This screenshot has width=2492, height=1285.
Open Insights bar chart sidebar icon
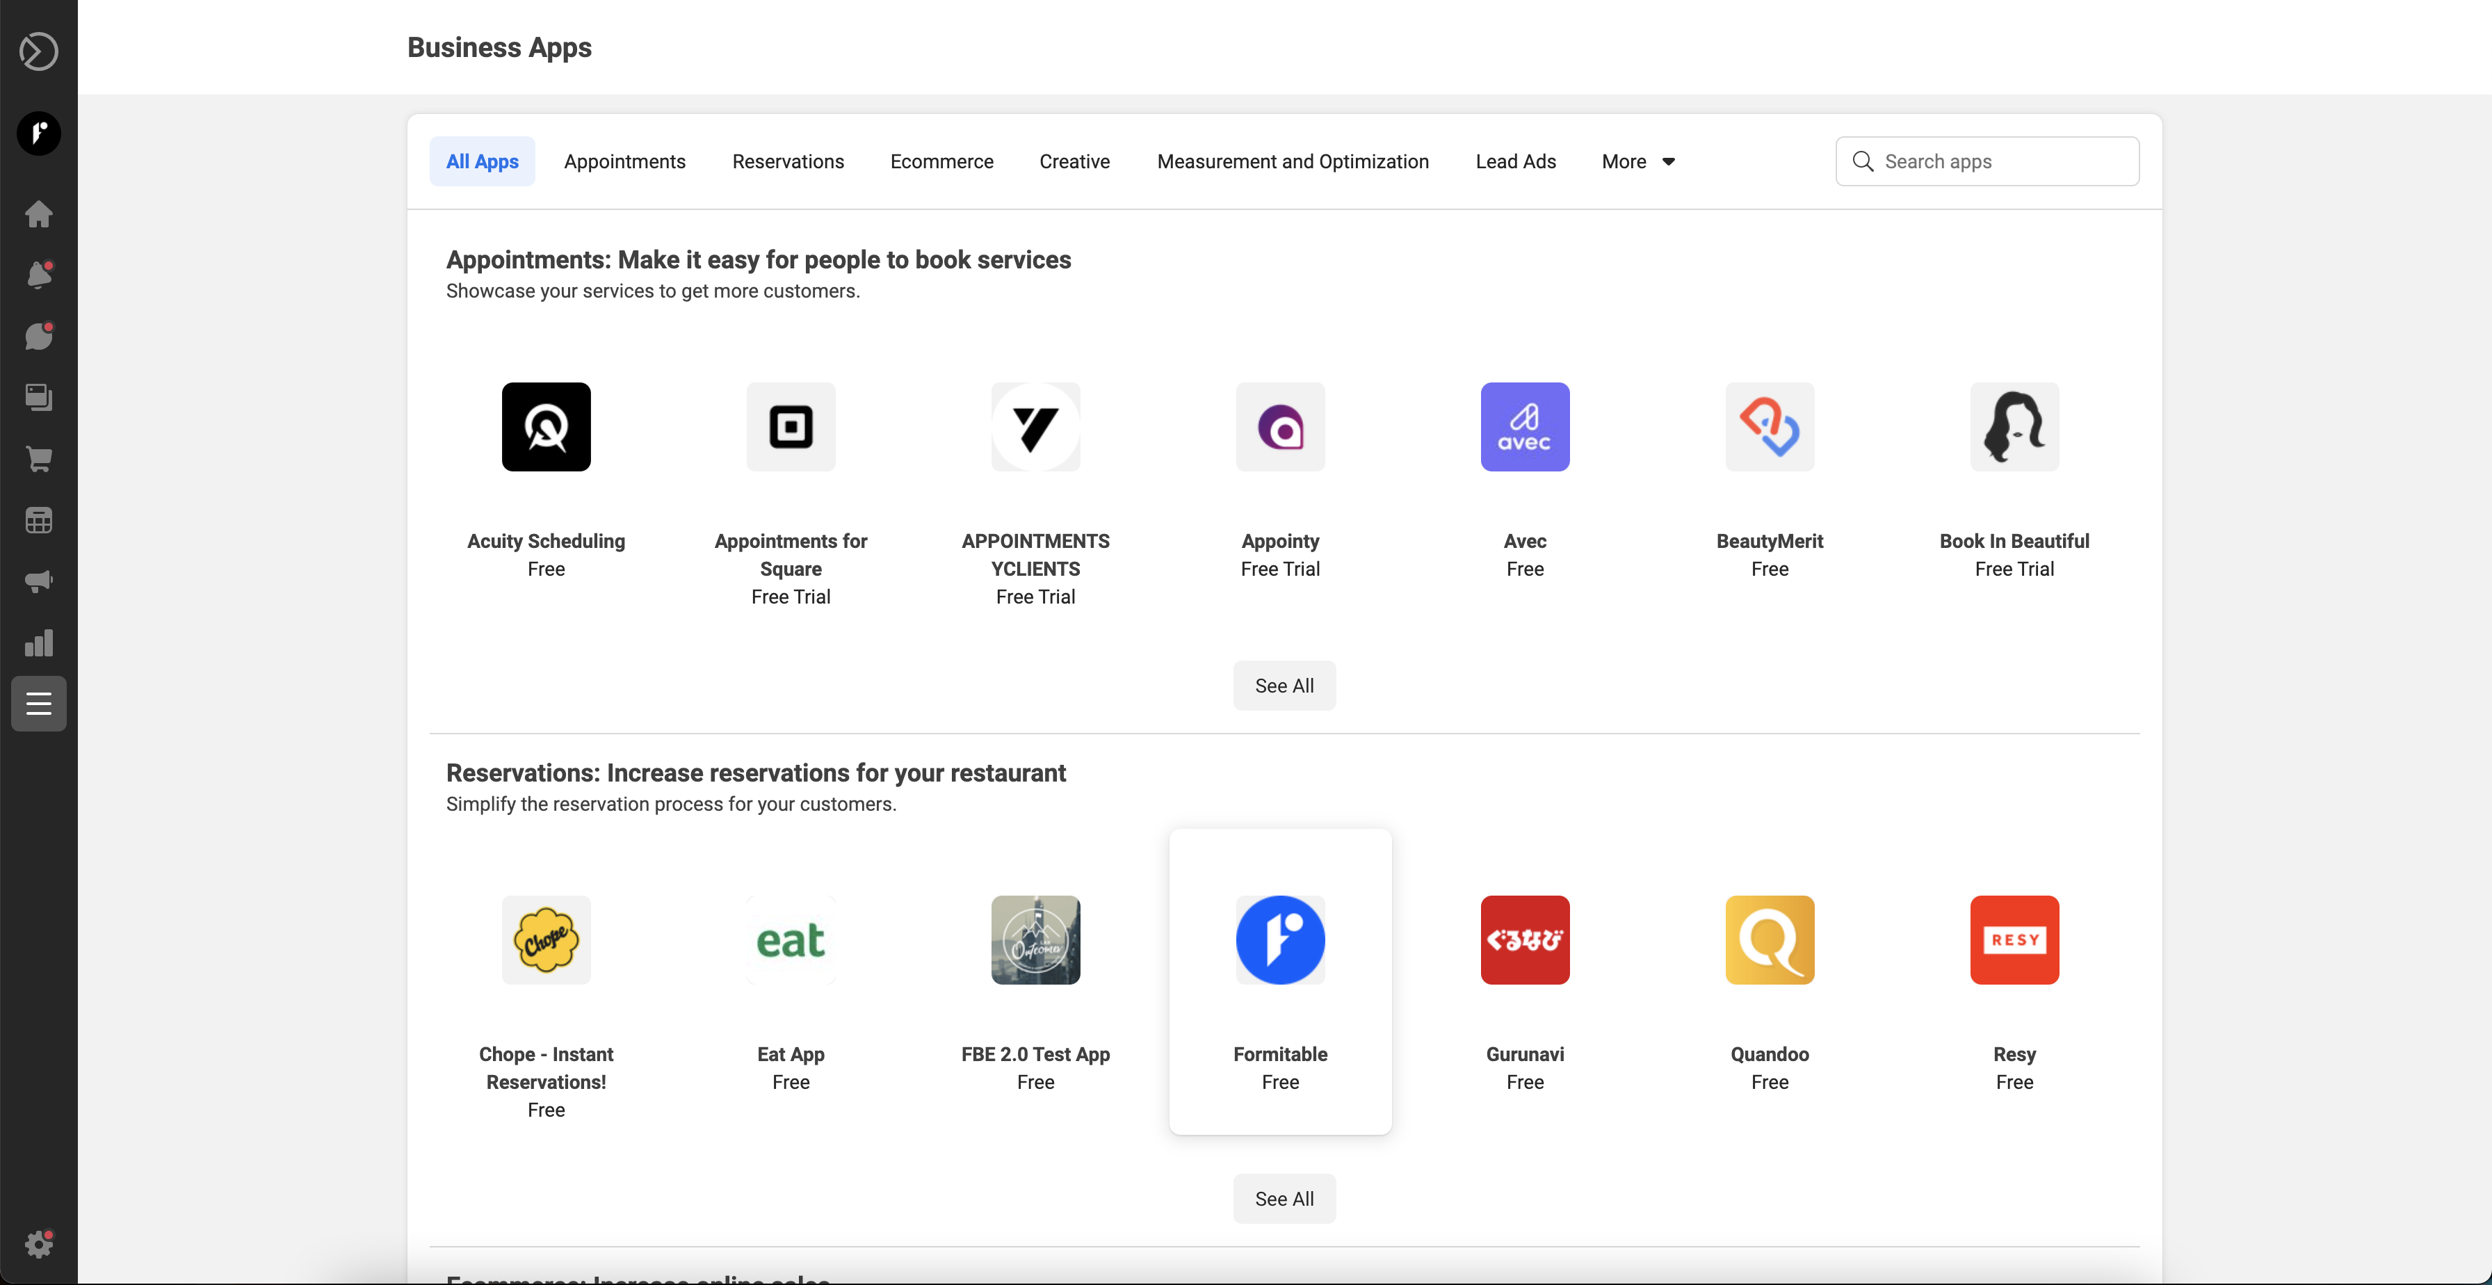[39, 642]
